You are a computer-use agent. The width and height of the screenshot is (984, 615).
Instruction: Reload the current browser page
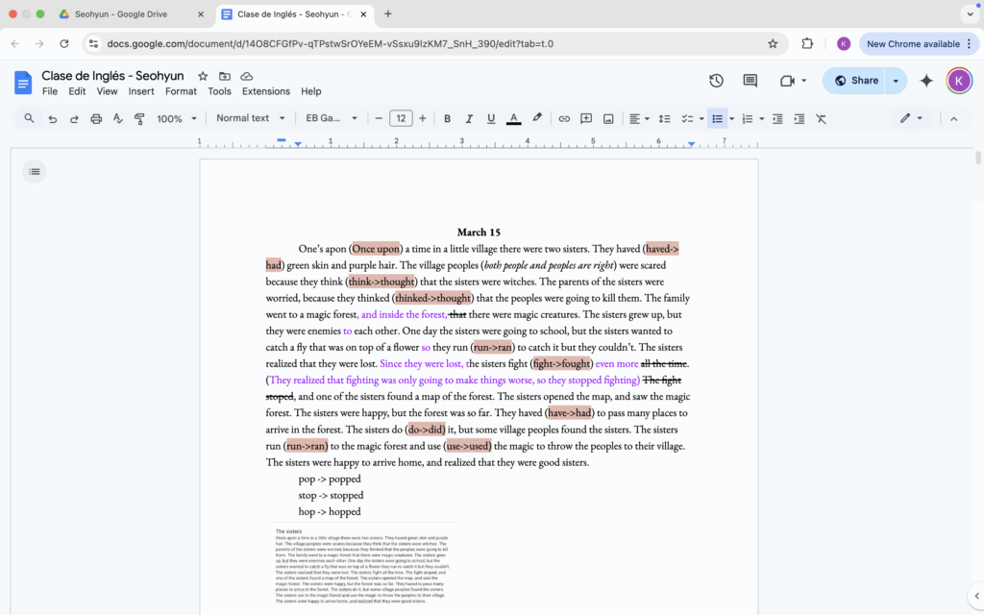(64, 44)
